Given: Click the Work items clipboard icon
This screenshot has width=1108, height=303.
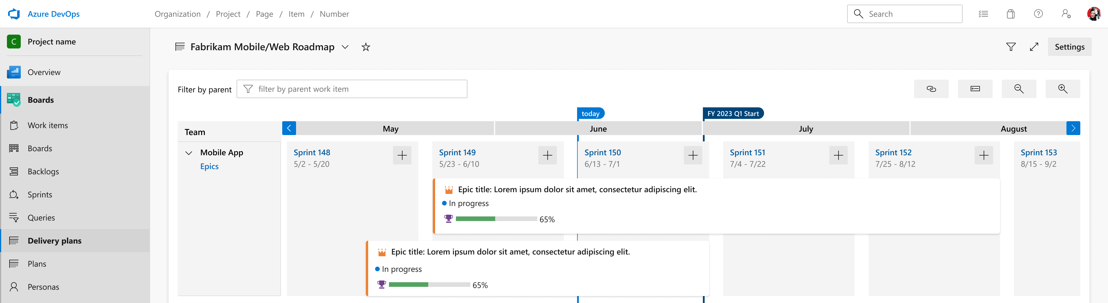Looking at the screenshot, I should pos(14,125).
